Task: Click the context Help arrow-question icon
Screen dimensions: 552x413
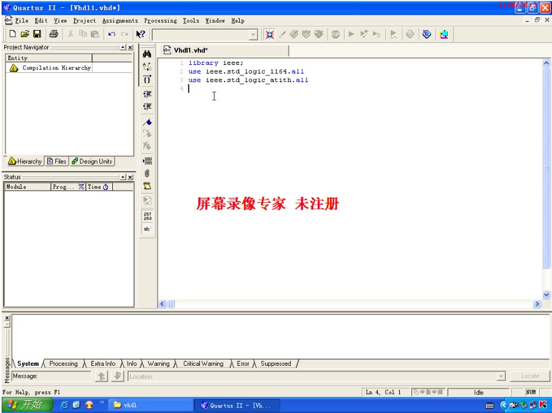Action: coord(140,34)
